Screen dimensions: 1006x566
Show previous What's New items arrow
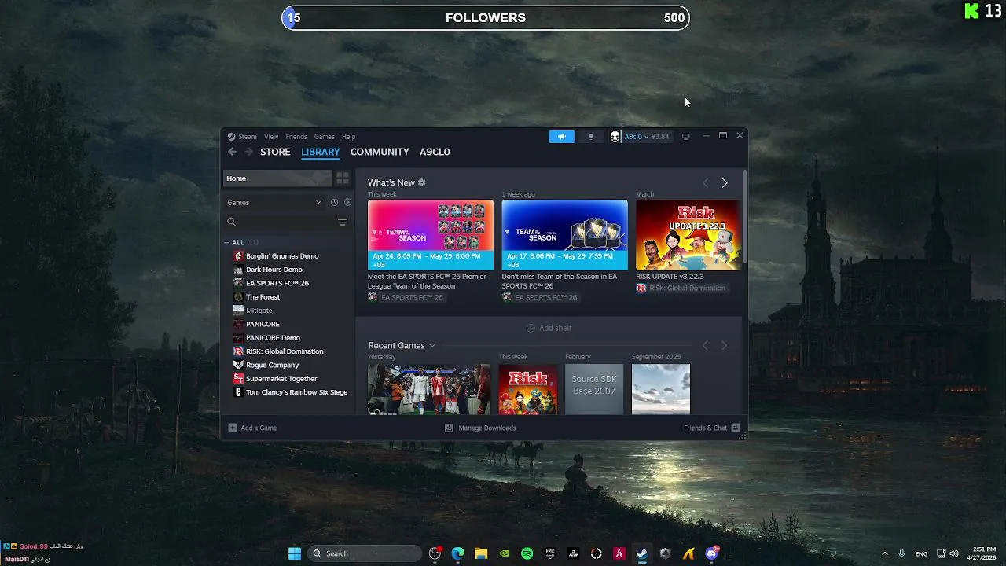click(705, 183)
